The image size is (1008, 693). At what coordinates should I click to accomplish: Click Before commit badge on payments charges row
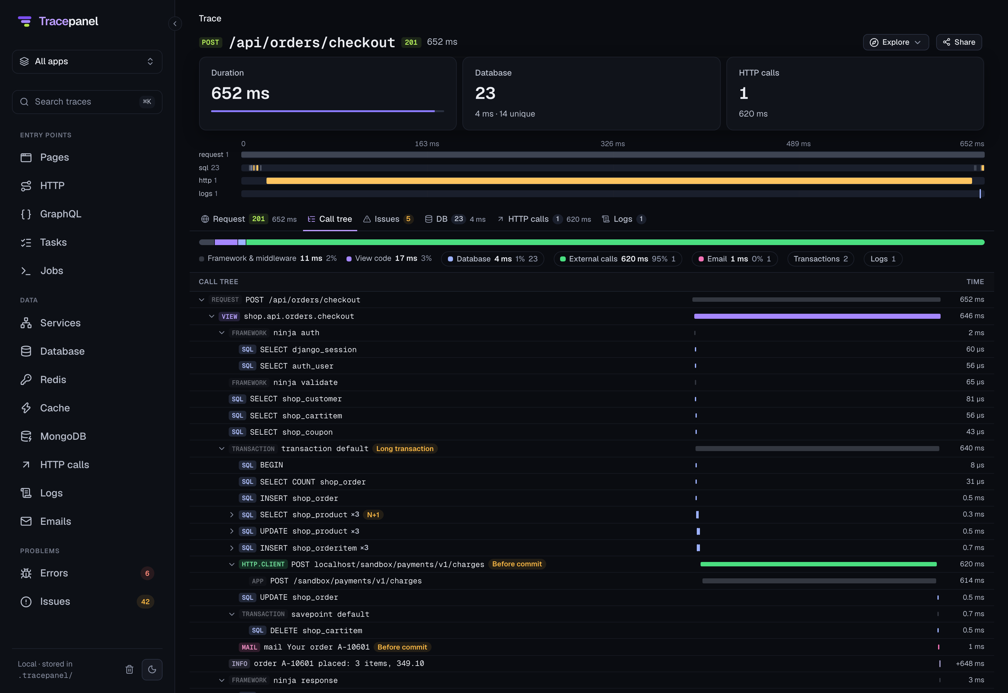click(x=517, y=564)
